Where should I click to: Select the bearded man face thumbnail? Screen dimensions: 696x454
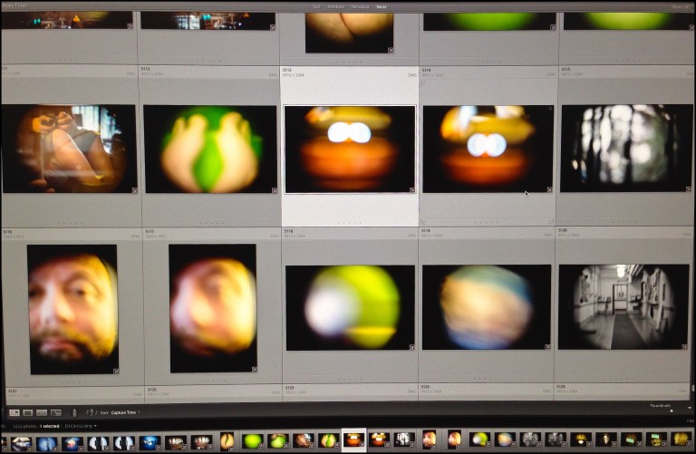click(x=72, y=309)
